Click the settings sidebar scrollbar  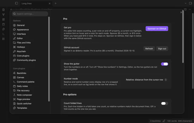(49, 59)
